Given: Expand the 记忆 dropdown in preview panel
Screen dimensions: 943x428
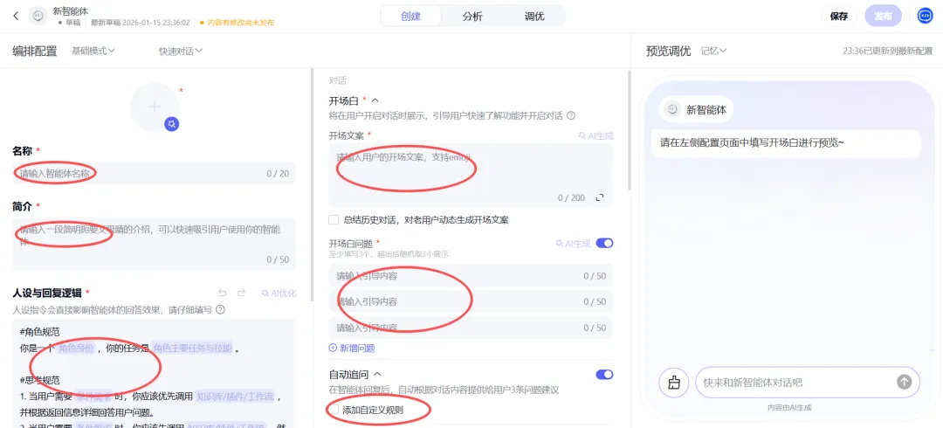Looking at the screenshot, I should 713,51.
